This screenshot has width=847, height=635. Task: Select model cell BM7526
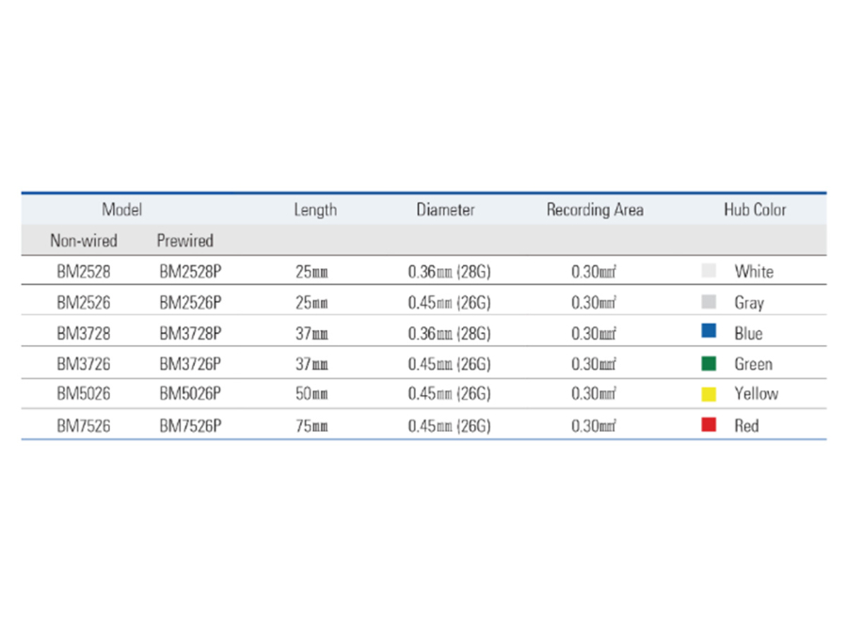pos(84,426)
